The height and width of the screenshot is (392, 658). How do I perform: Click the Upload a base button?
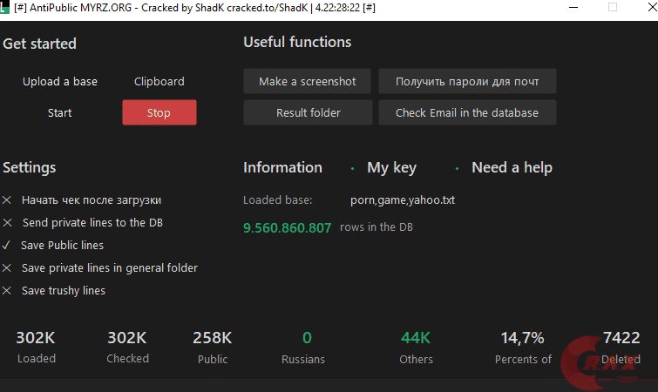(60, 82)
